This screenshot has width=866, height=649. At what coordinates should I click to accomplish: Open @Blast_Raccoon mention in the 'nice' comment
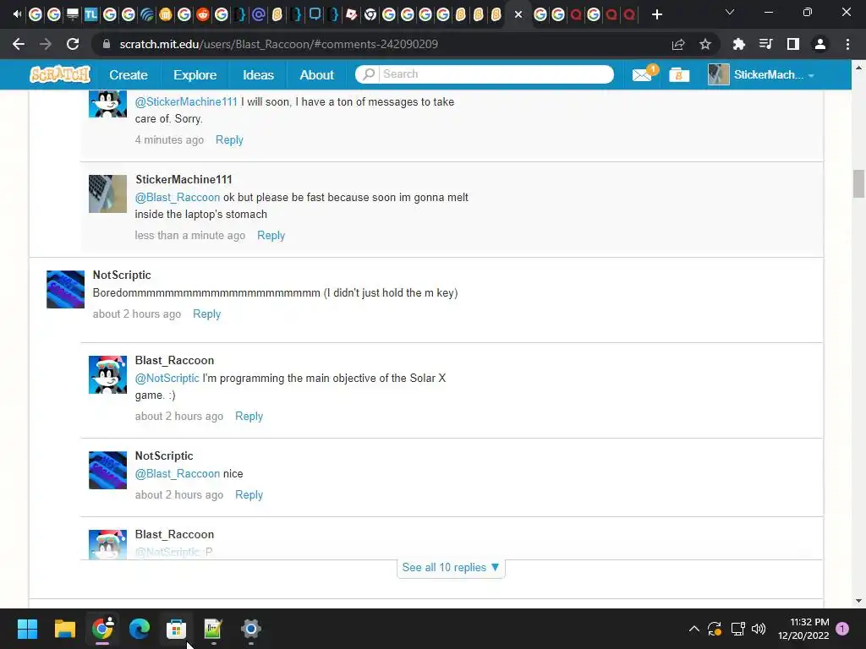(x=178, y=473)
